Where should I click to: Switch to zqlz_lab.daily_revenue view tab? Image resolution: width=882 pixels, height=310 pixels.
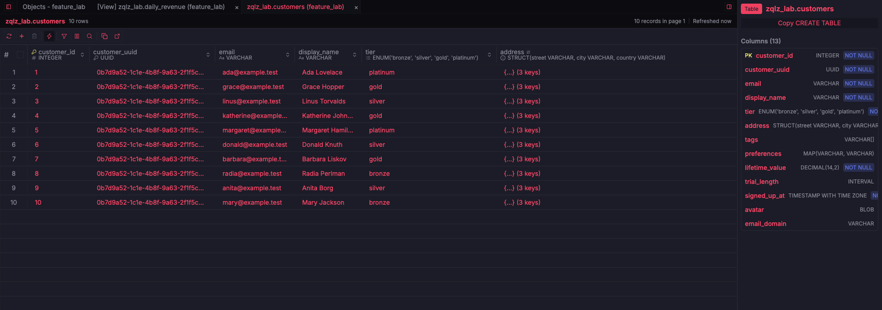coord(161,7)
